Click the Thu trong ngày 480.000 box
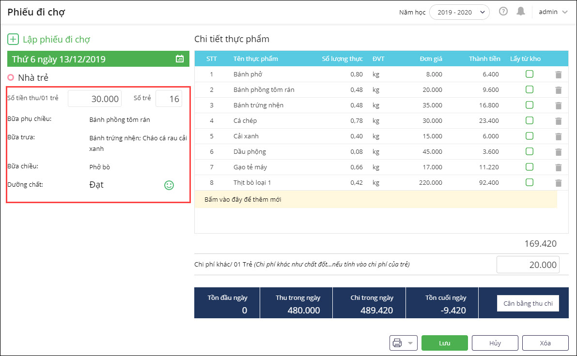577x356 pixels. click(296, 303)
